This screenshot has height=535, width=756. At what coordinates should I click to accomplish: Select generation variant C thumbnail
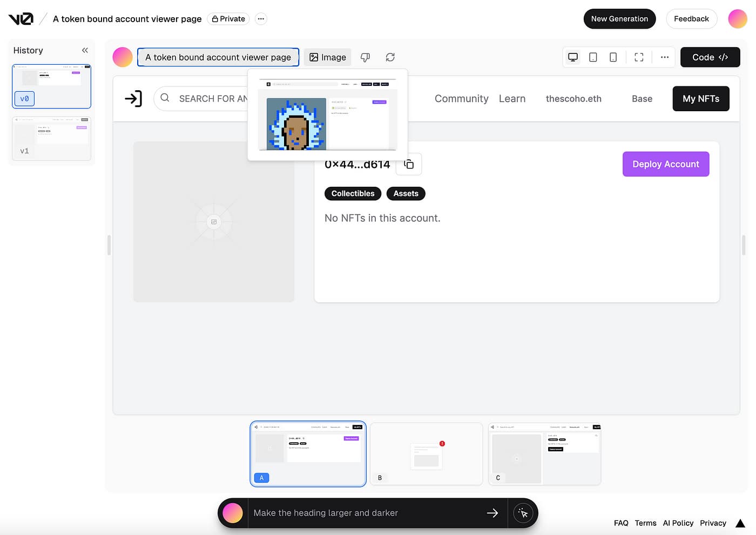point(544,453)
